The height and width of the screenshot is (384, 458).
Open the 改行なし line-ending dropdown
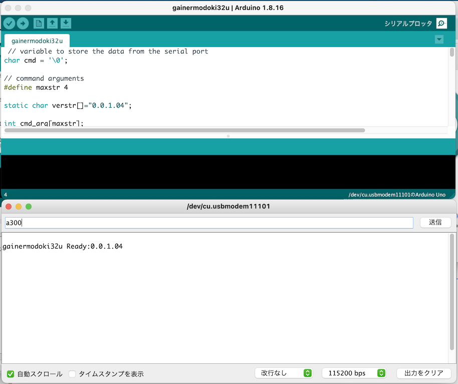(284, 373)
